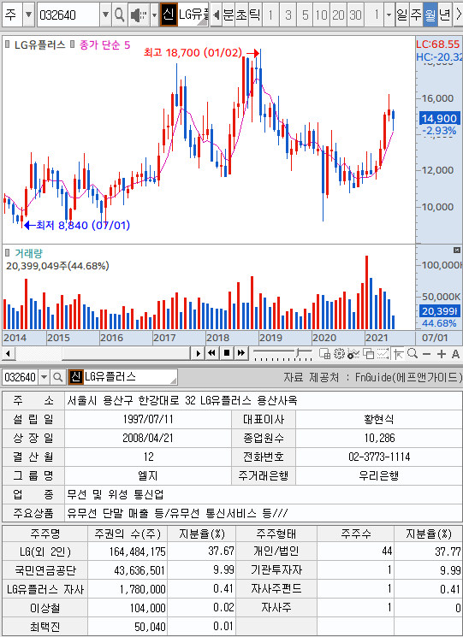Screen dimensions: 463x637
Task: Click the search magnifier in company info panel
Action: pyautogui.click(x=57, y=377)
